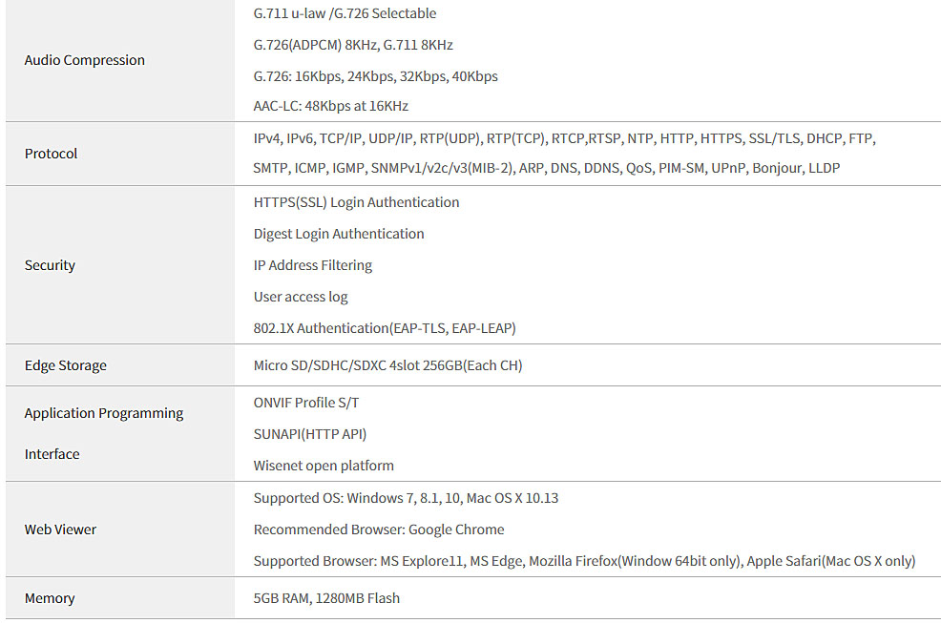This screenshot has width=941, height=623.
Task: Select the Web Viewer row label
Action: coord(60,530)
